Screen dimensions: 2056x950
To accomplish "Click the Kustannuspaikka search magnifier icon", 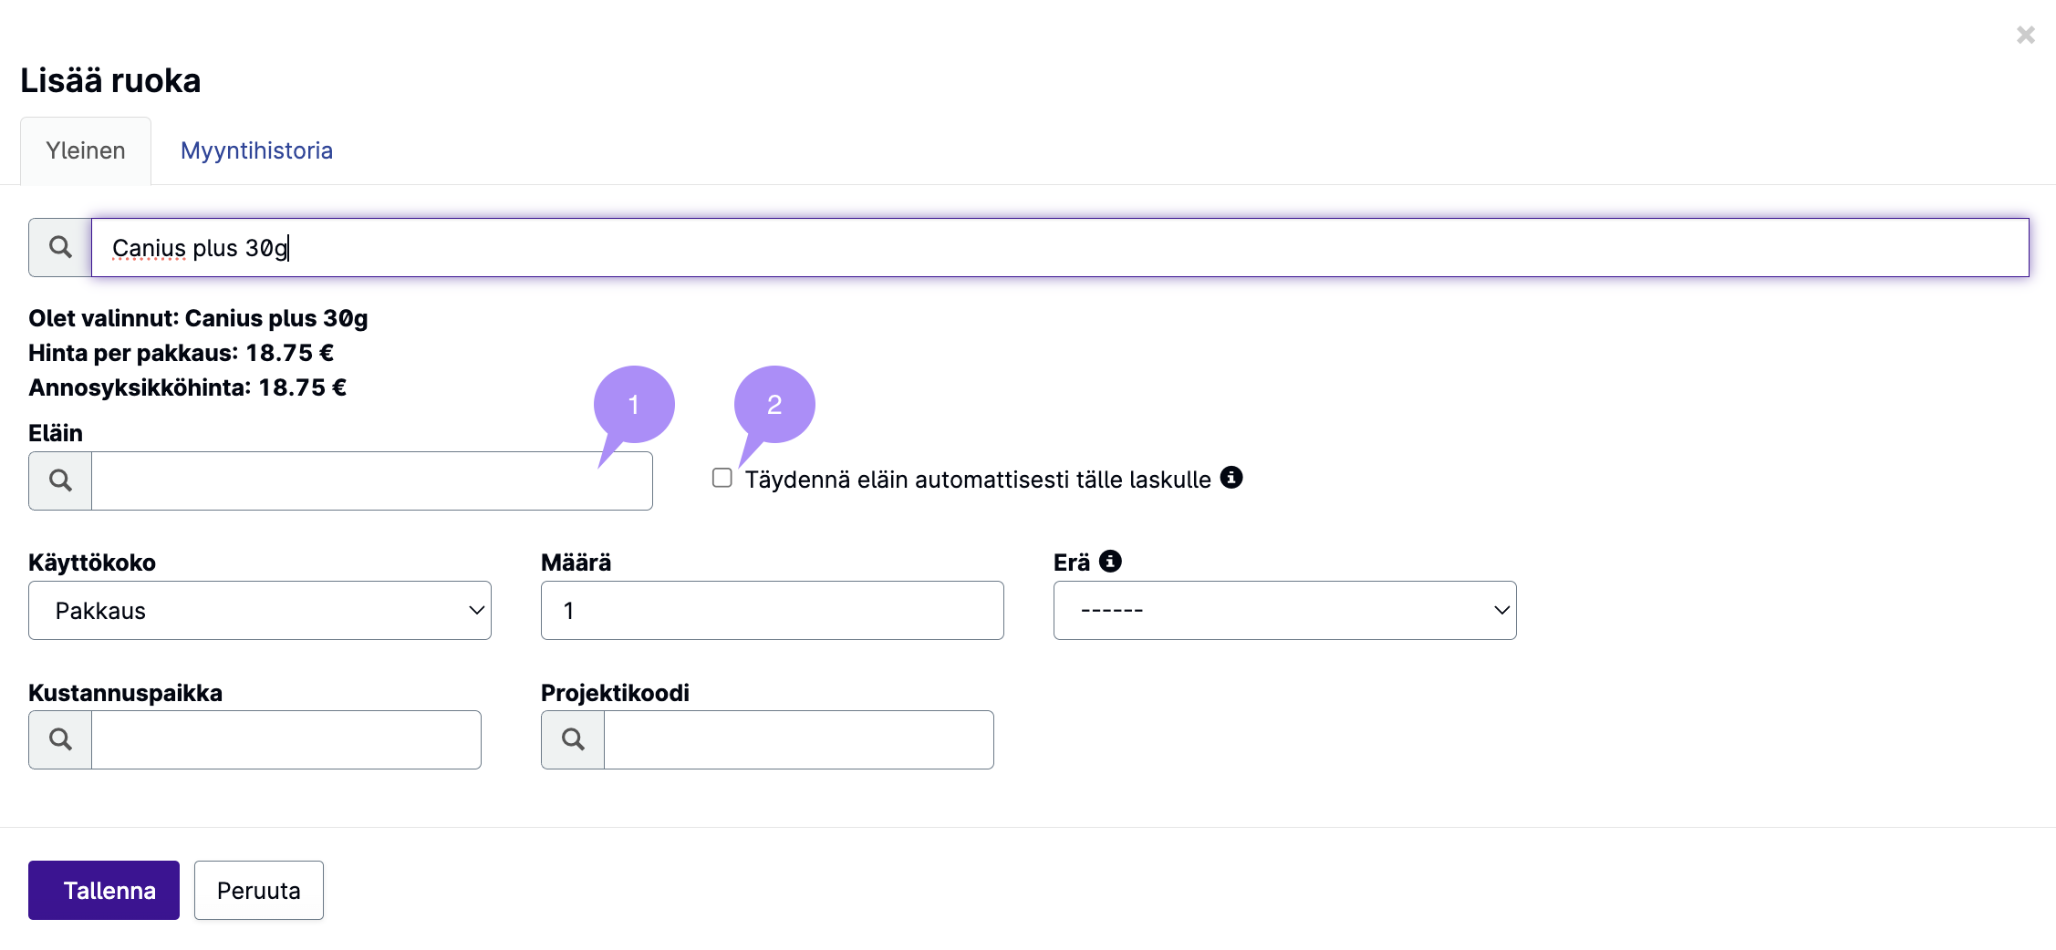I will click(x=60, y=739).
